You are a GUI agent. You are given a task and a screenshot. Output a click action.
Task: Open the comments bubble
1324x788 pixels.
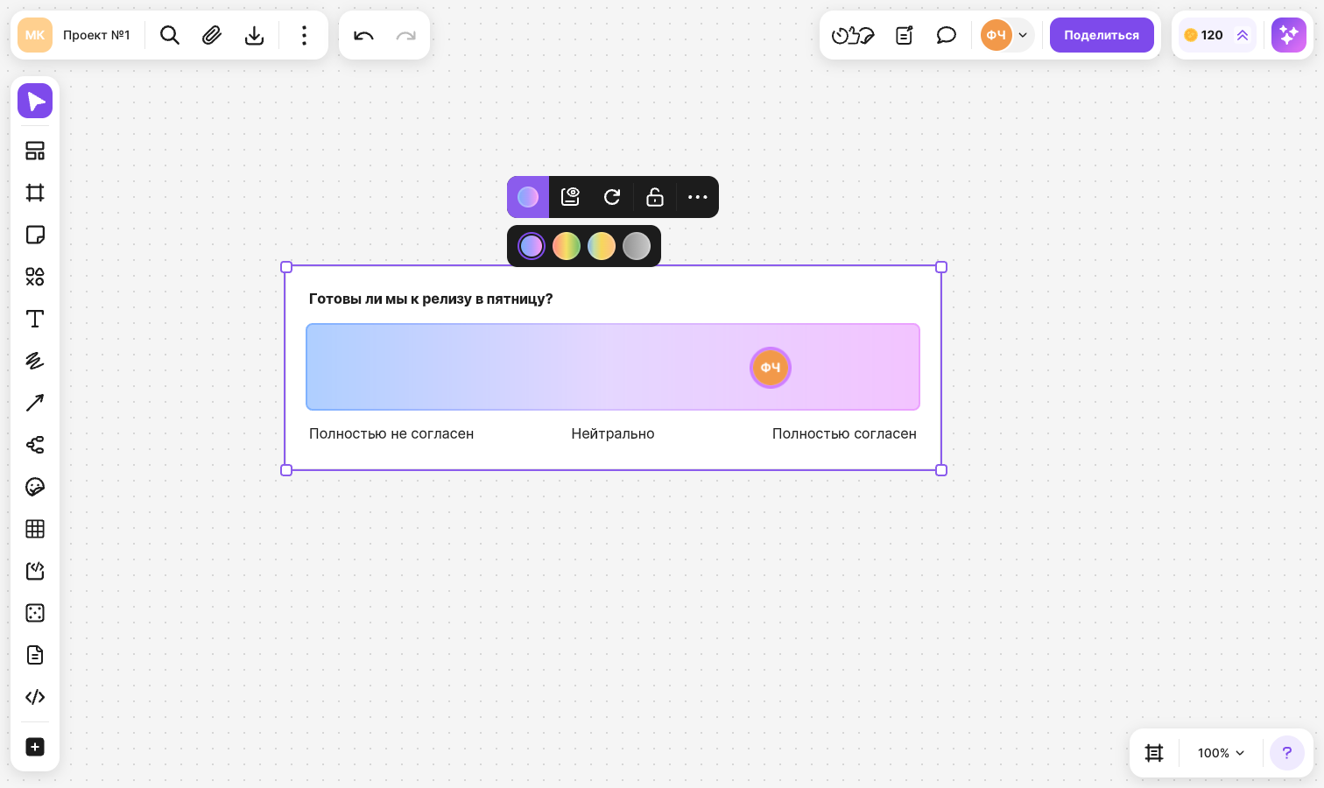(x=947, y=35)
